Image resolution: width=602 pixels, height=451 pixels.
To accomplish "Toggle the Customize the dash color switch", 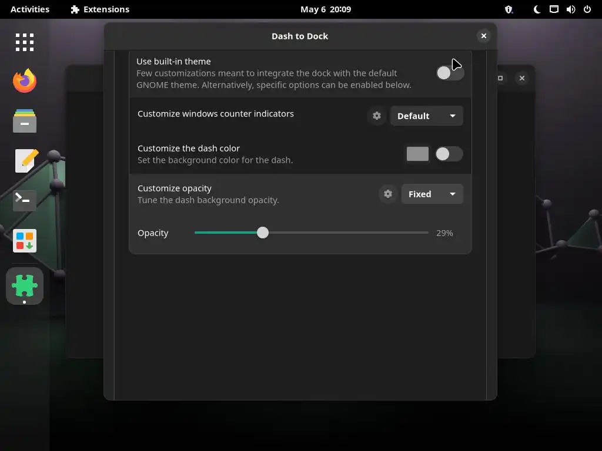I will (x=449, y=154).
